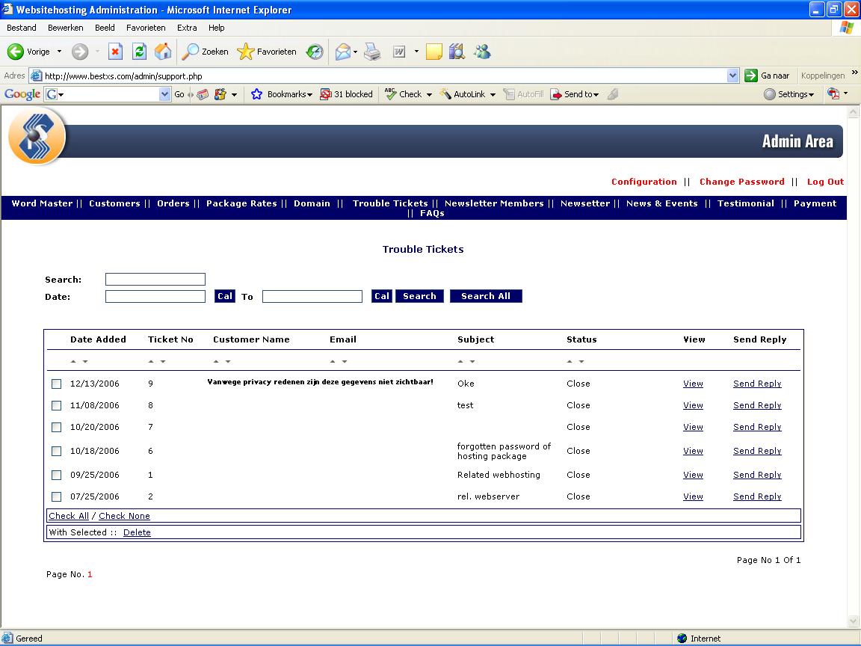
Task: Open the Favorieten menu
Action: click(x=146, y=28)
